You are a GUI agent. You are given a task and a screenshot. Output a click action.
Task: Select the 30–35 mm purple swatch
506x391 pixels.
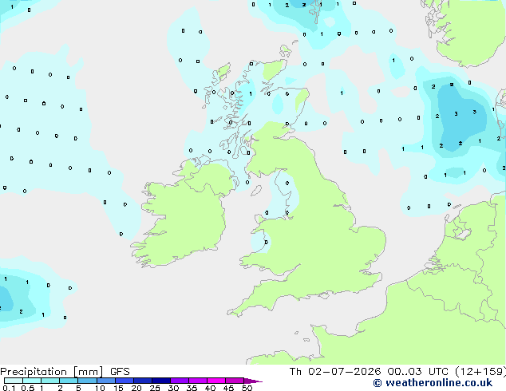coord(180,381)
